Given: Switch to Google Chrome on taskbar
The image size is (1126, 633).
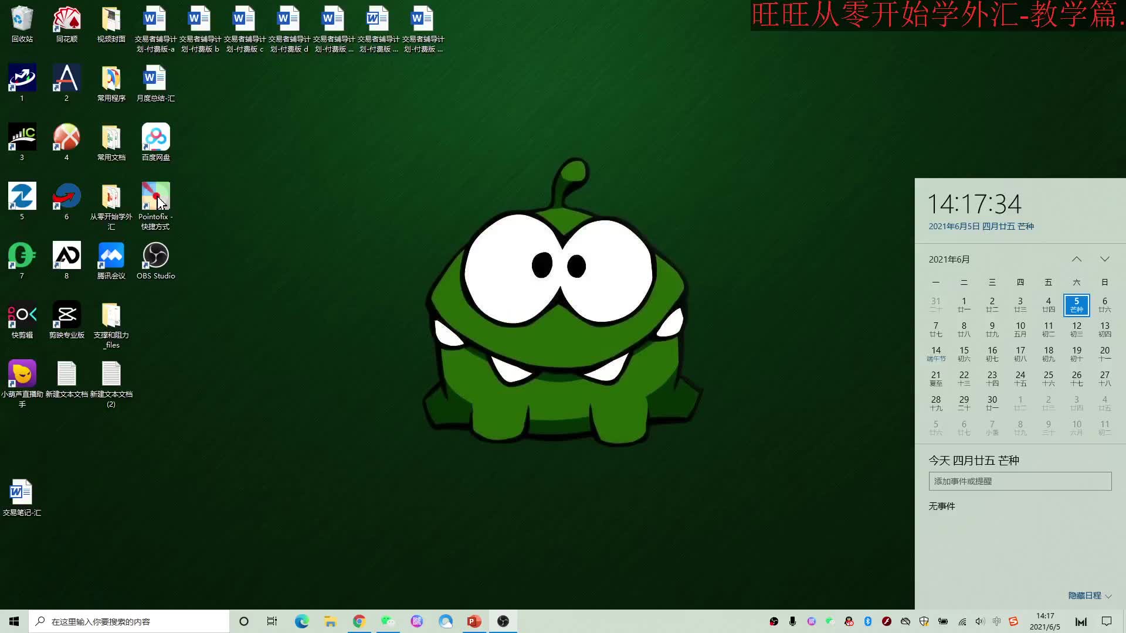Looking at the screenshot, I should point(359,621).
